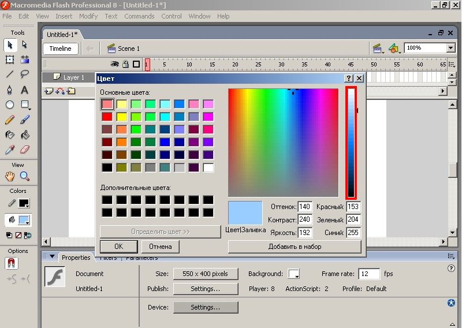Open the timeline options menu icon
462x328 pixels.
(451, 64)
